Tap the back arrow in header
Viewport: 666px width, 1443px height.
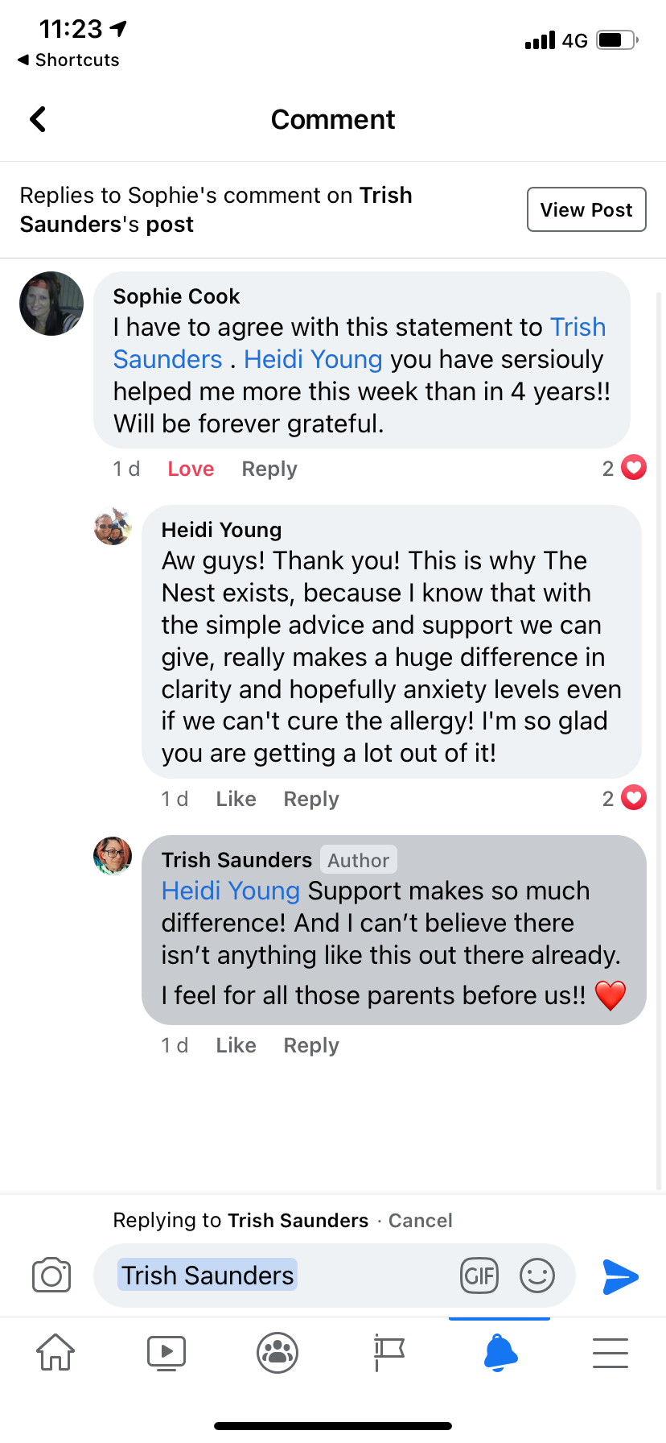(x=38, y=119)
